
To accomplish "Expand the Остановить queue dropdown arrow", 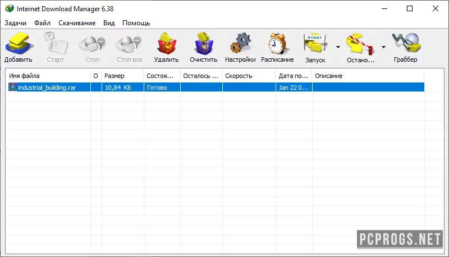I will [383, 47].
